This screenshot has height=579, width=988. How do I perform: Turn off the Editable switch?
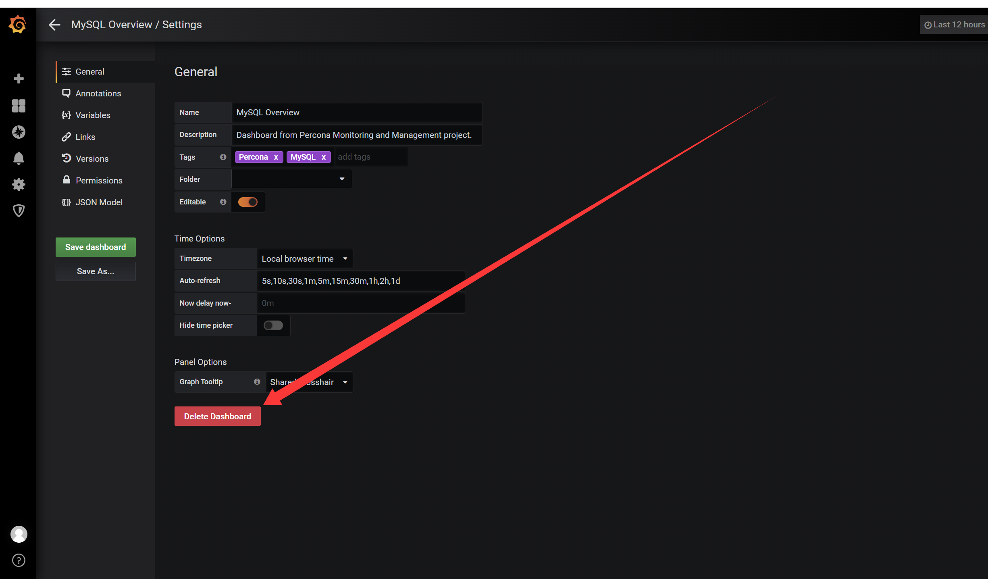248,202
